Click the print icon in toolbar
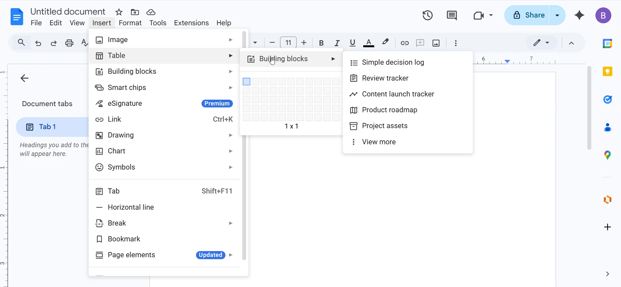621x287 pixels. 69,43
